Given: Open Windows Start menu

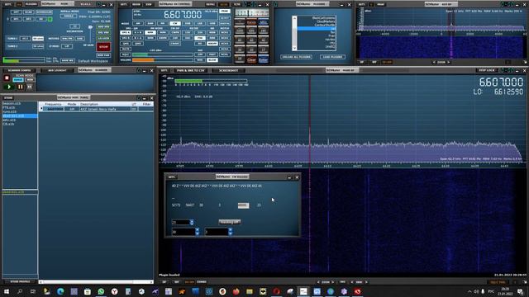Looking at the screenshot, I should 6,291.
